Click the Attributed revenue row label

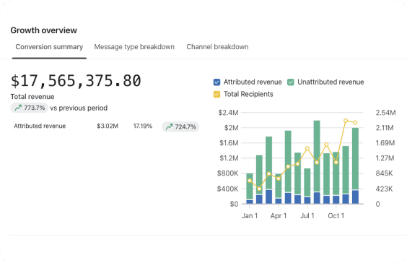(40, 126)
